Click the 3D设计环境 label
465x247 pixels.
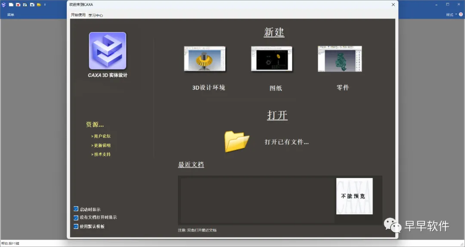[x=209, y=87]
